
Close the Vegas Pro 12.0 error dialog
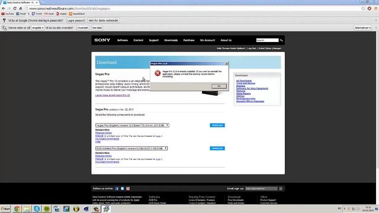click(x=226, y=63)
